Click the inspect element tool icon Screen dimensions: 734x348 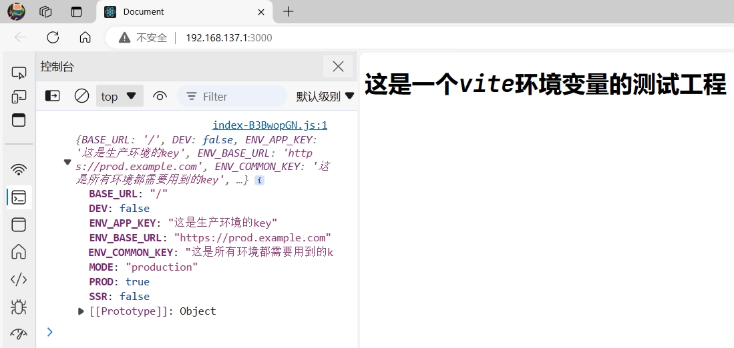[x=19, y=73]
